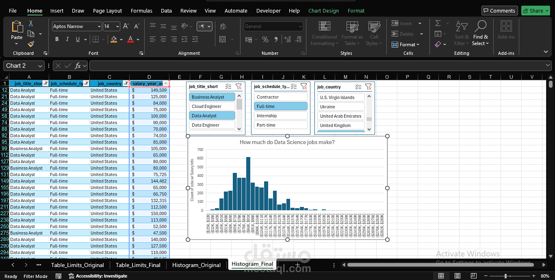Apply bold formatting from the ribbon
The image size is (555, 280).
pos(57,39)
